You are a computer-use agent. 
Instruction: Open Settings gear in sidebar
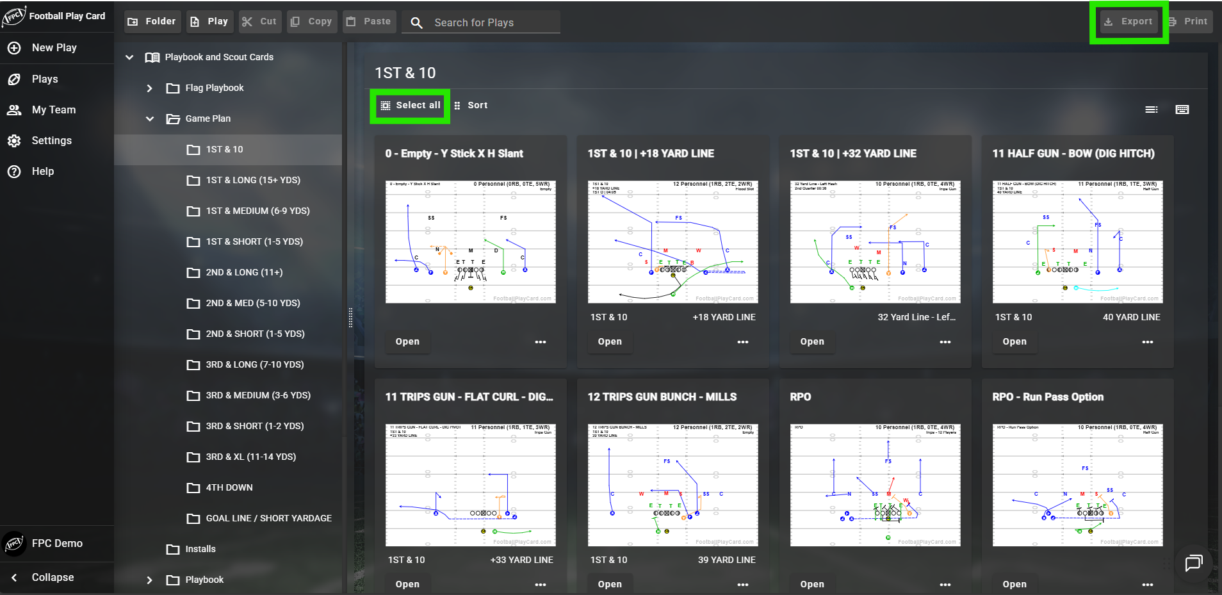click(x=14, y=140)
